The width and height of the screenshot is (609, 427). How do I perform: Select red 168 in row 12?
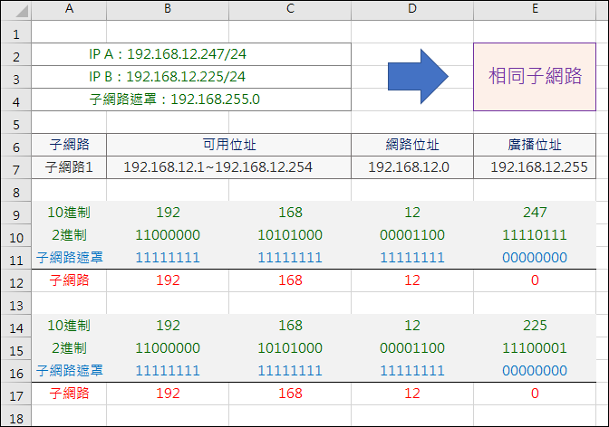[x=290, y=280]
